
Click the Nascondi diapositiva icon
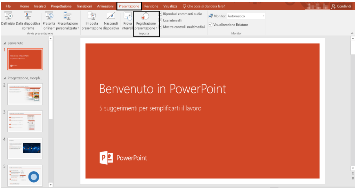[x=111, y=16]
